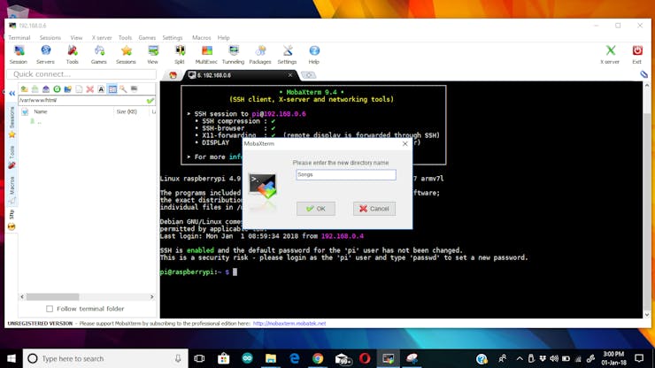Open the mobaxterm.mobatek.net link
The width and height of the screenshot is (655, 368).
pos(289,323)
